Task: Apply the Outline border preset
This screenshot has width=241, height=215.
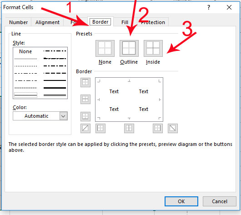Action: pos(129,49)
